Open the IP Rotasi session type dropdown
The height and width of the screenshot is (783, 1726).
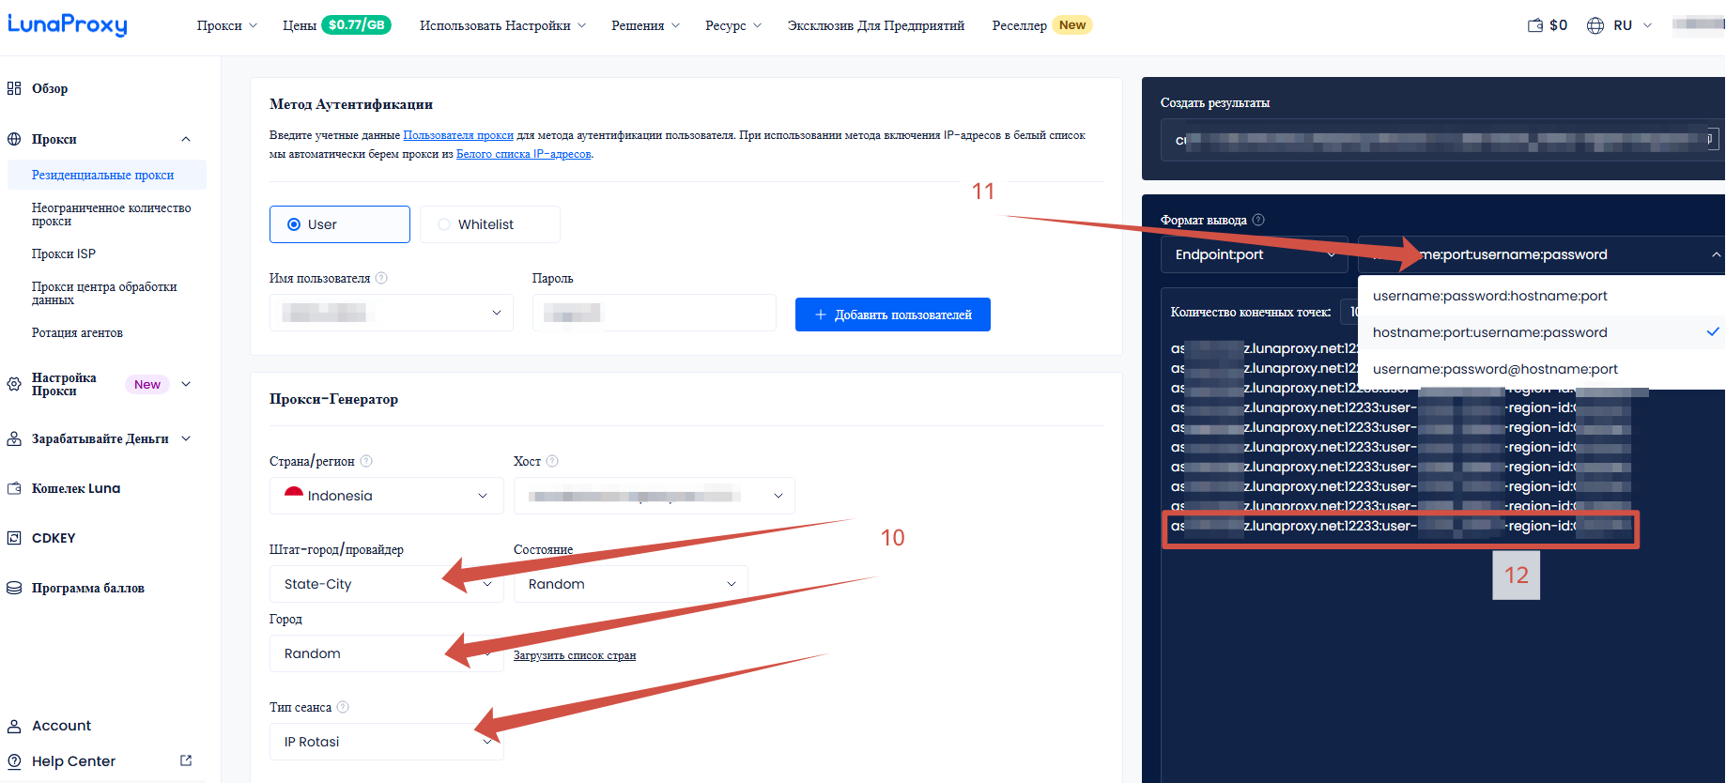coord(386,742)
